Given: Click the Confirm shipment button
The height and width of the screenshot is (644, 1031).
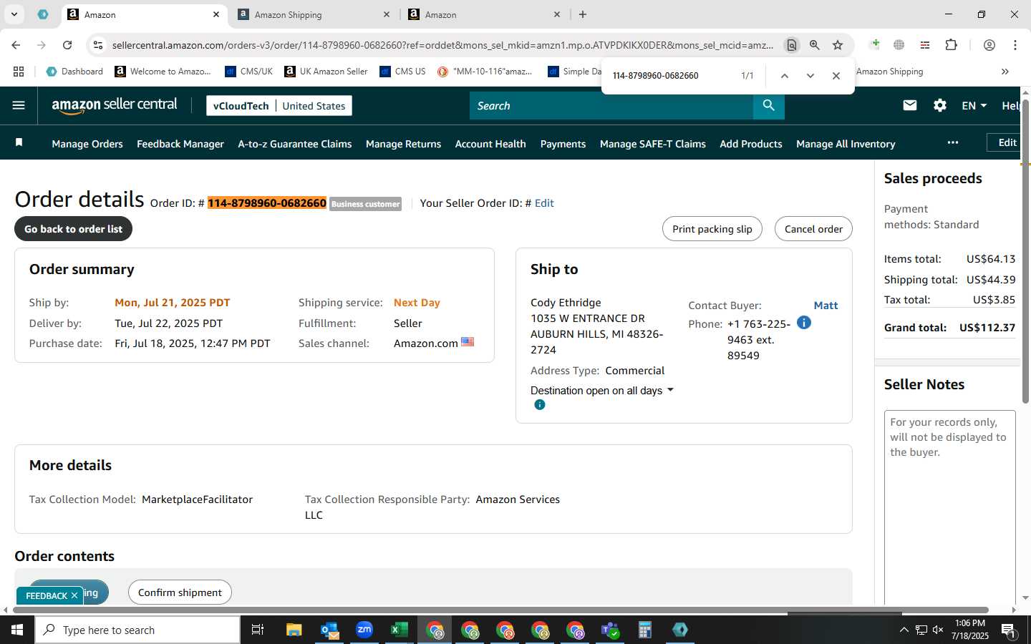Looking at the screenshot, I should [x=180, y=592].
